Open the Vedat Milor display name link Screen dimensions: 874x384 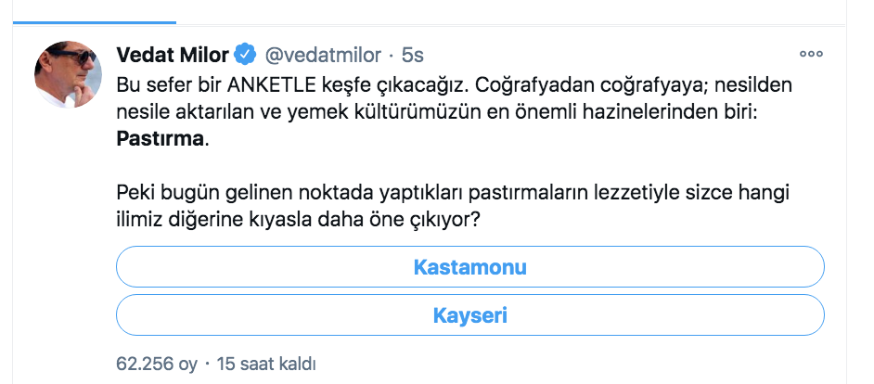(173, 55)
